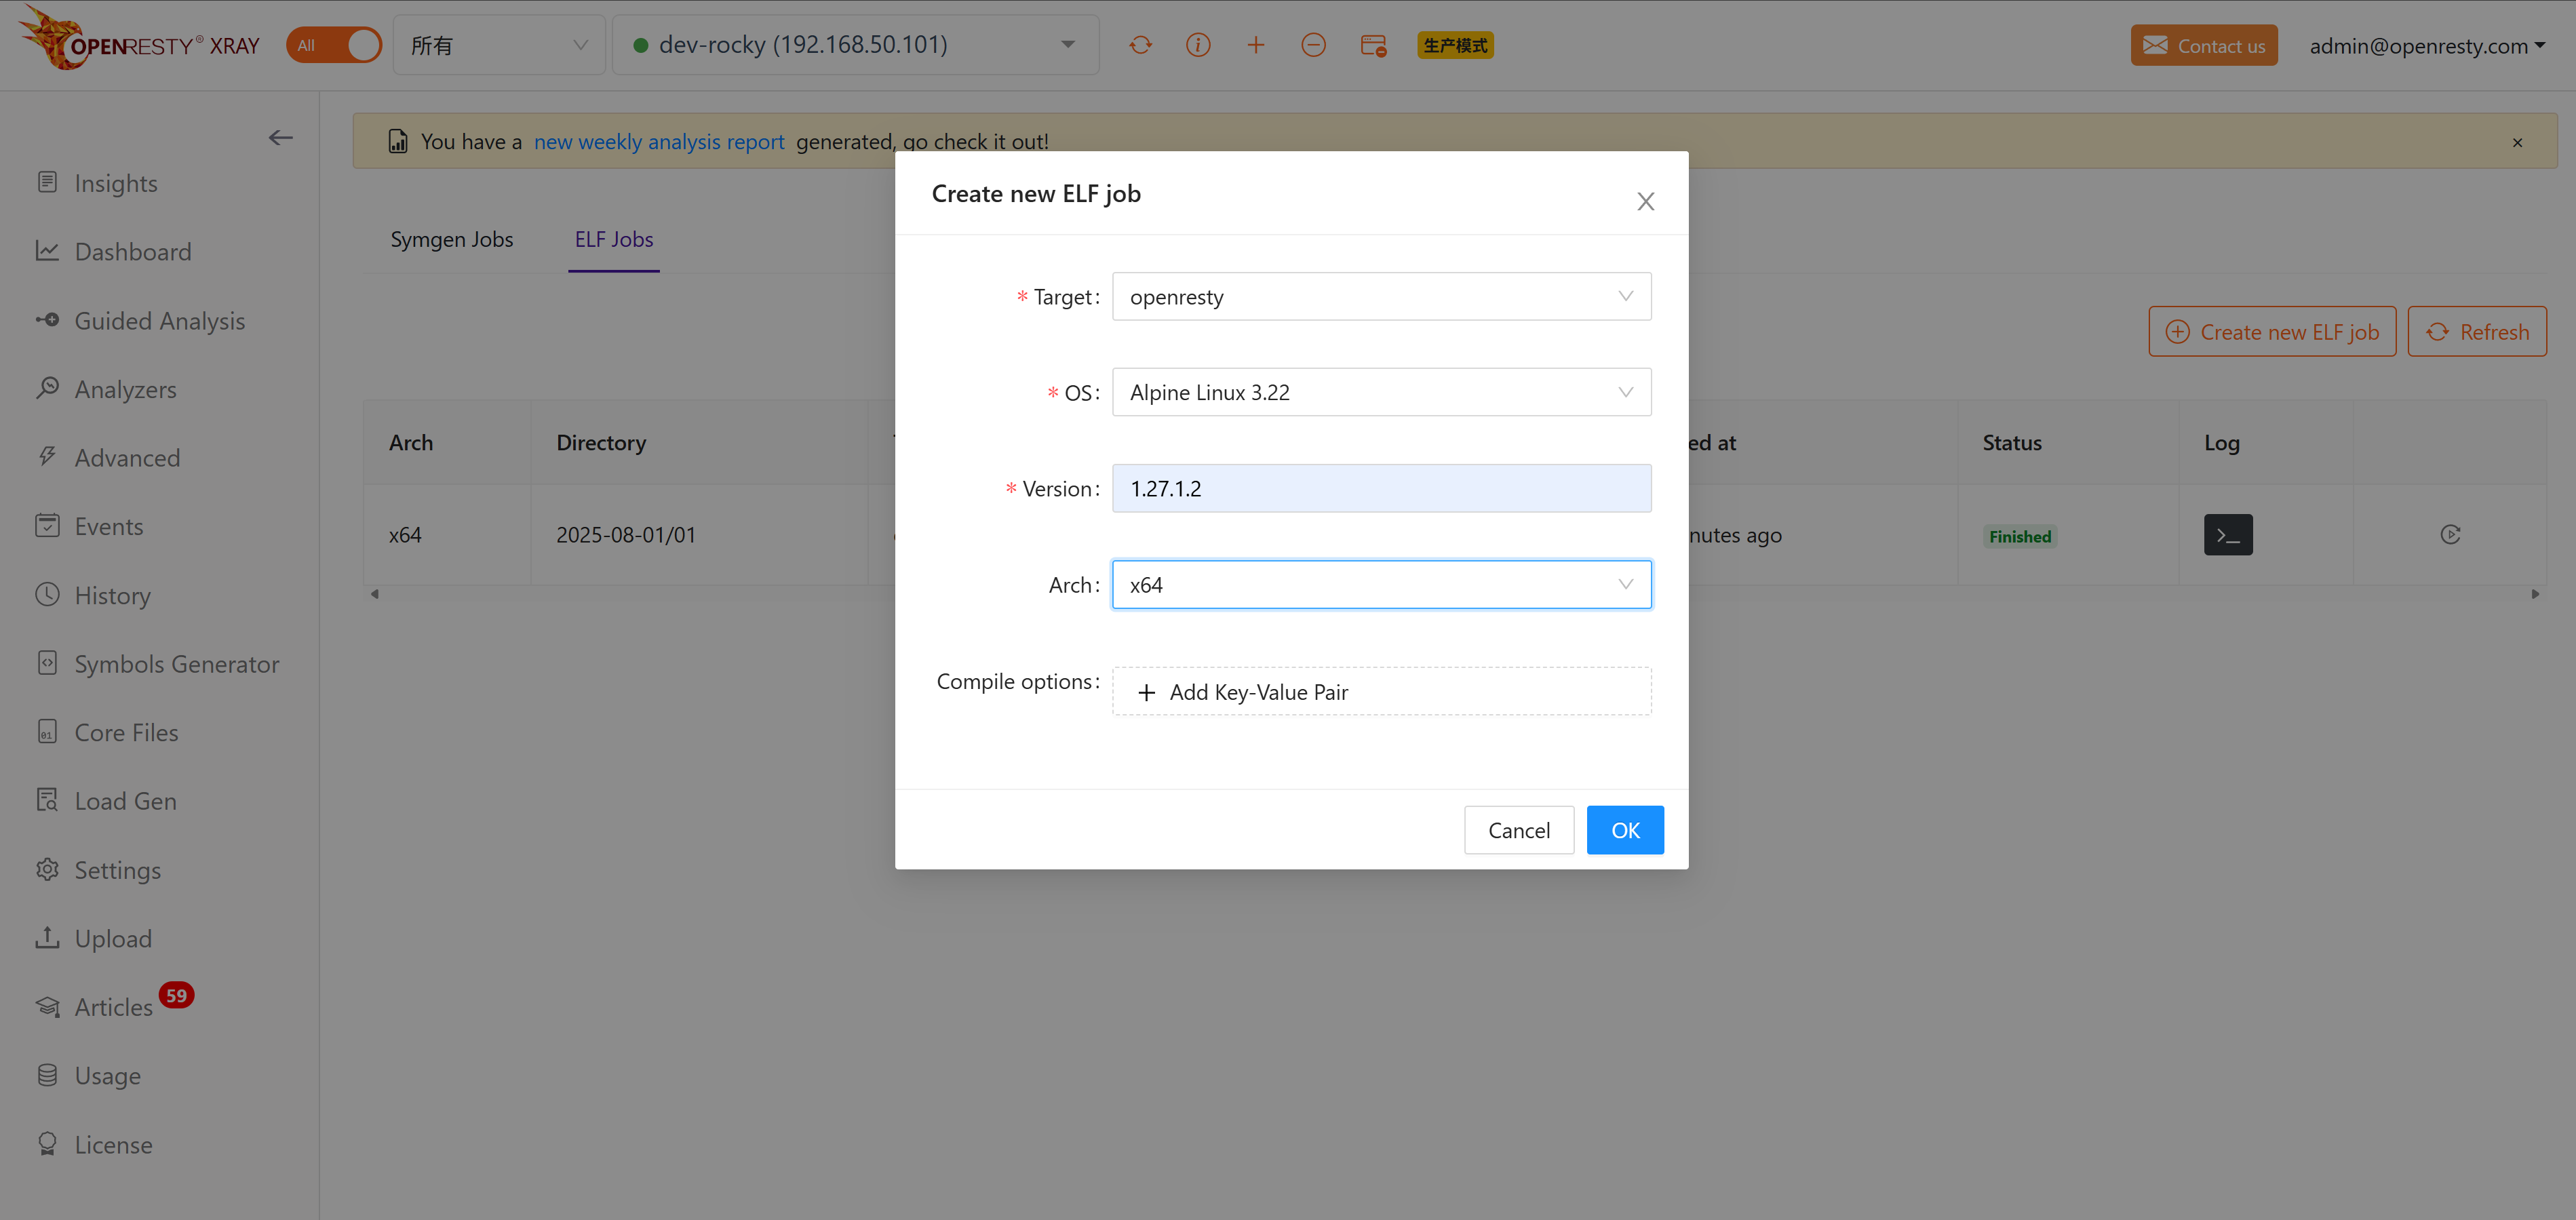Click the 生产模式 badge

tap(1455, 45)
